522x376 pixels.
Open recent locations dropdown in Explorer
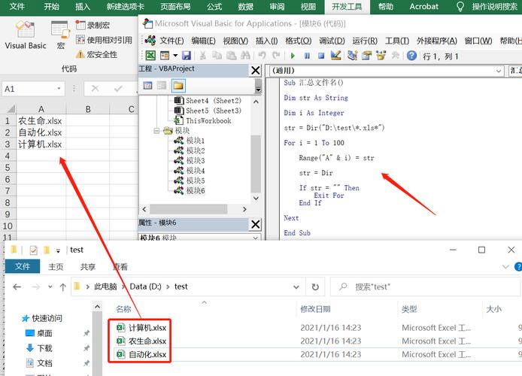pos(50,287)
